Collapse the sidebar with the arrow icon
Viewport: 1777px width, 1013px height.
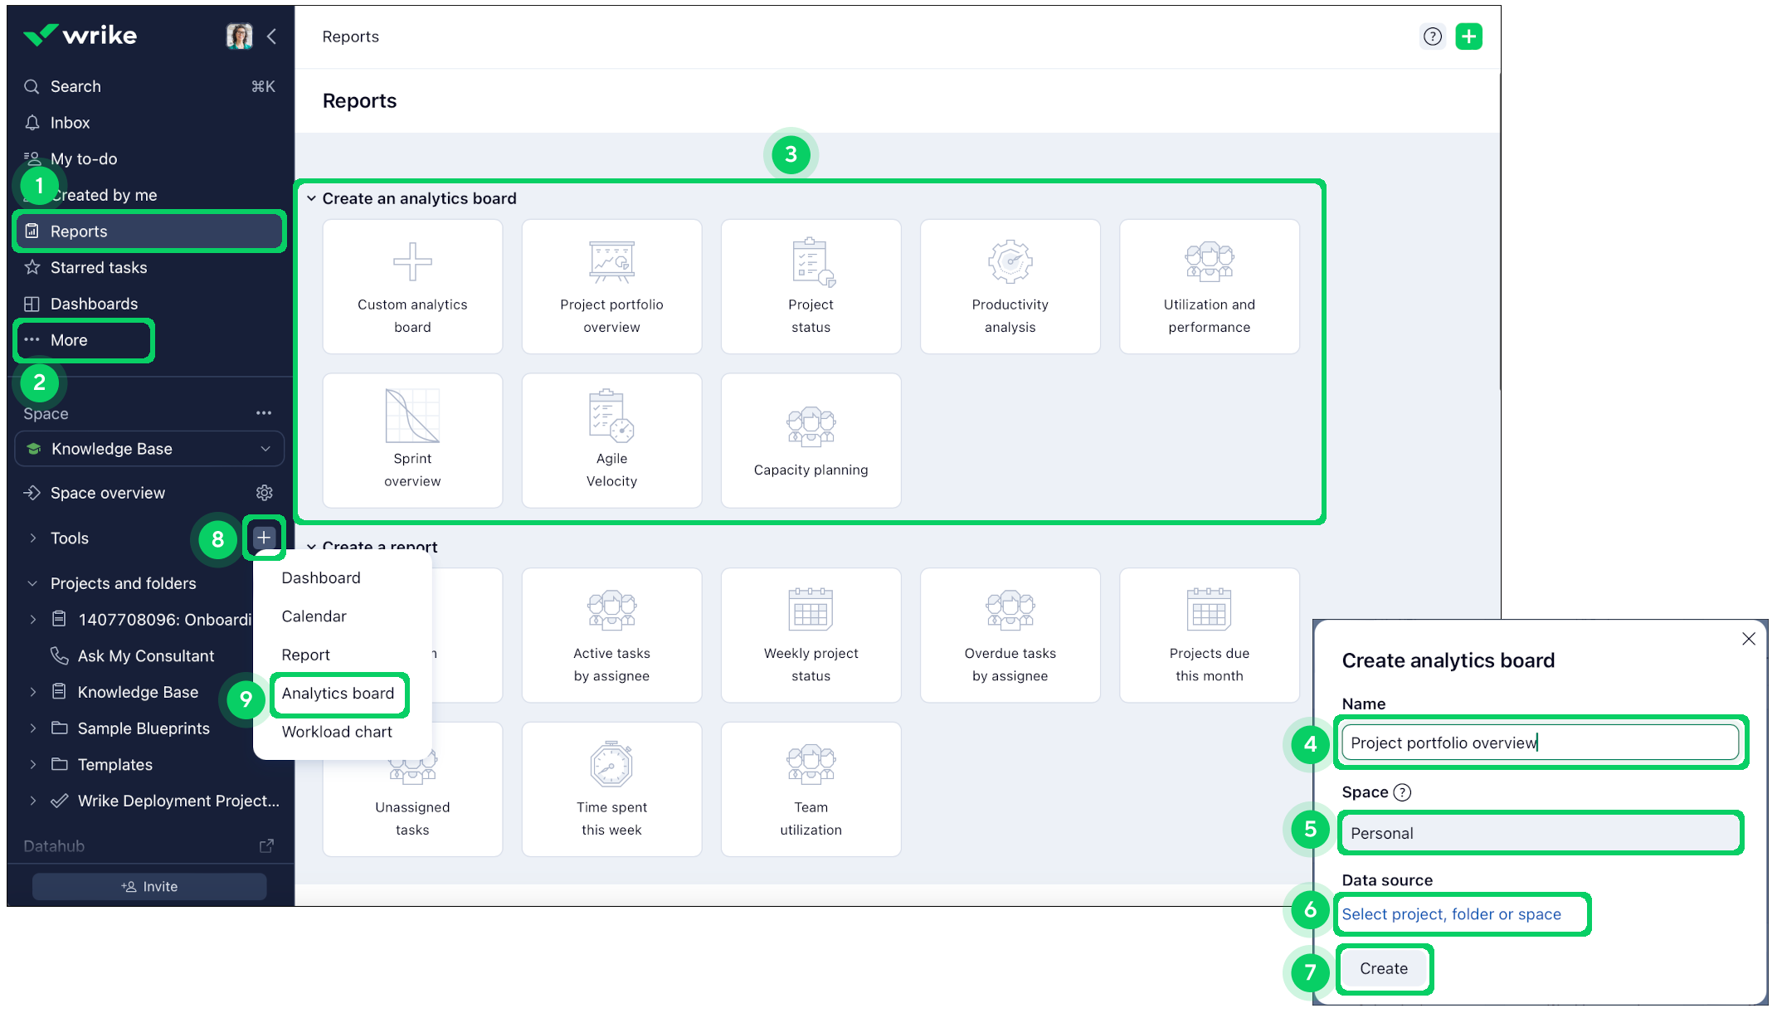pos(272,37)
